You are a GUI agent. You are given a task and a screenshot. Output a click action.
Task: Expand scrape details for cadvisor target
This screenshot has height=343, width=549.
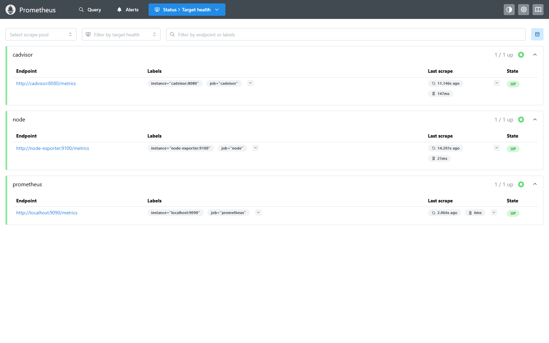(497, 83)
